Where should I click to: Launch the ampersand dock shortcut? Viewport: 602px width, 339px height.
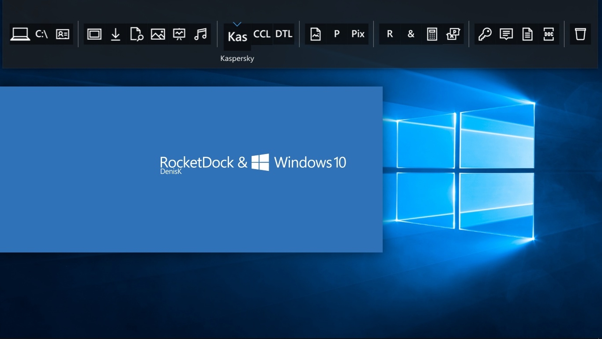[411, 34]
